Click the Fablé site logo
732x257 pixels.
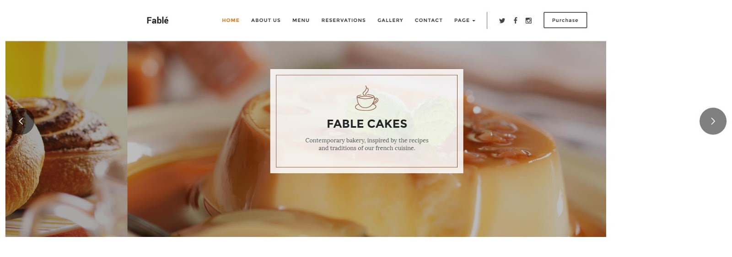(x=157, y=20)
